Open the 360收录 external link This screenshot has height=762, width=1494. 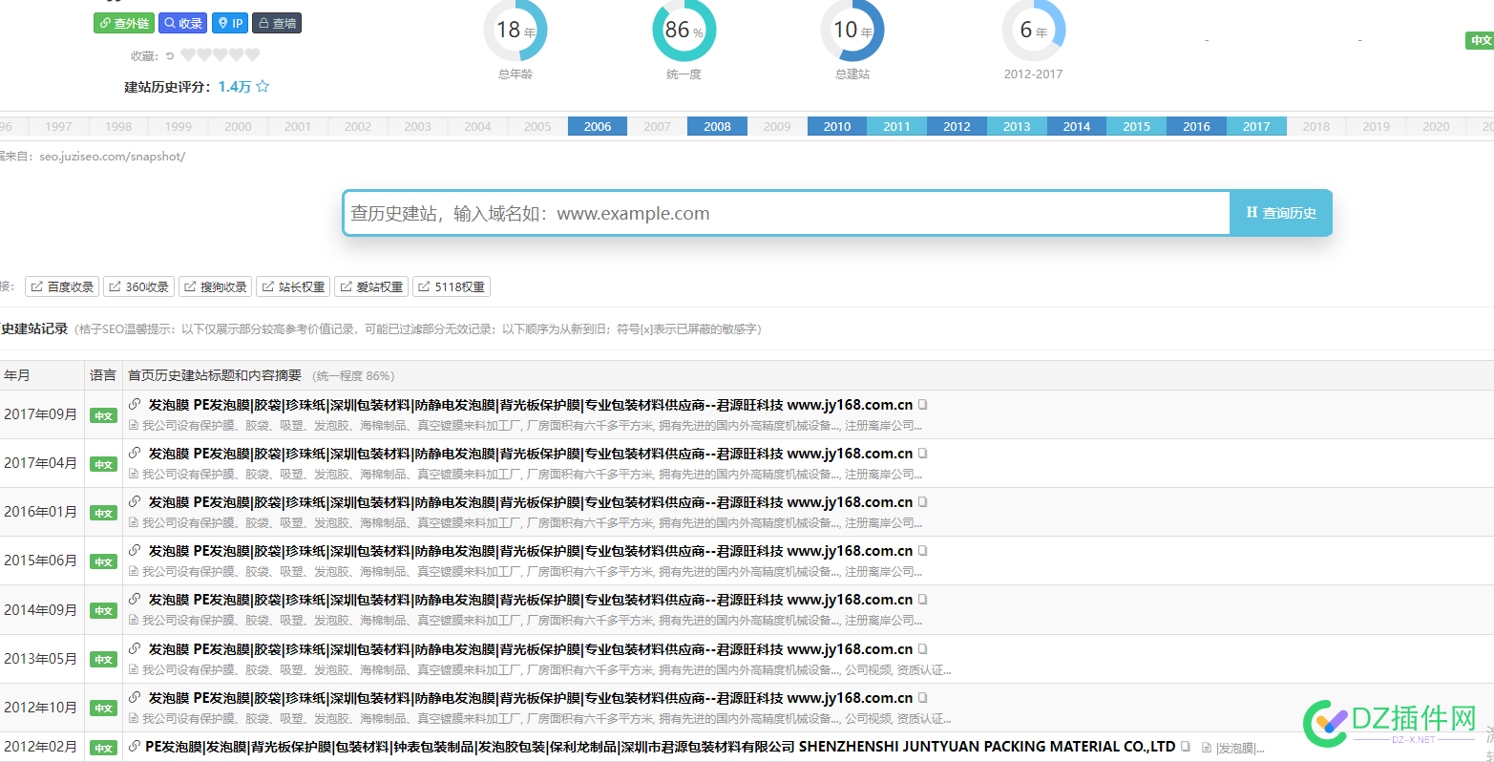(138, 286)
